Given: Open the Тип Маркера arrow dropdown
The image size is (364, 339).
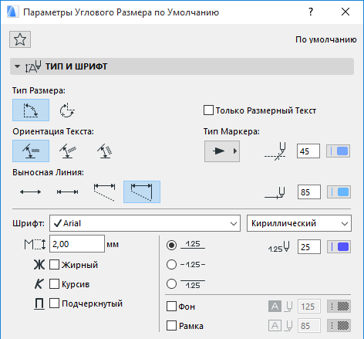Looking at the screenshot, I should tap(222, 151).
